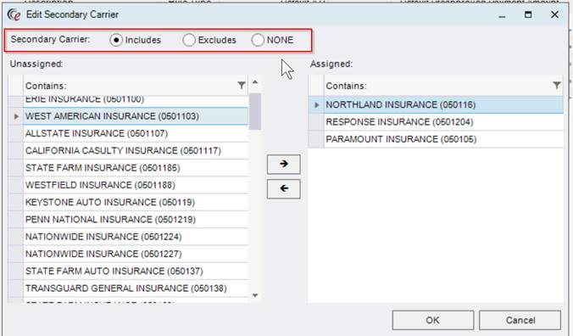573x336 pixels.
Task: Click the application logo in title bar
Action: click(x=14, y=14)
